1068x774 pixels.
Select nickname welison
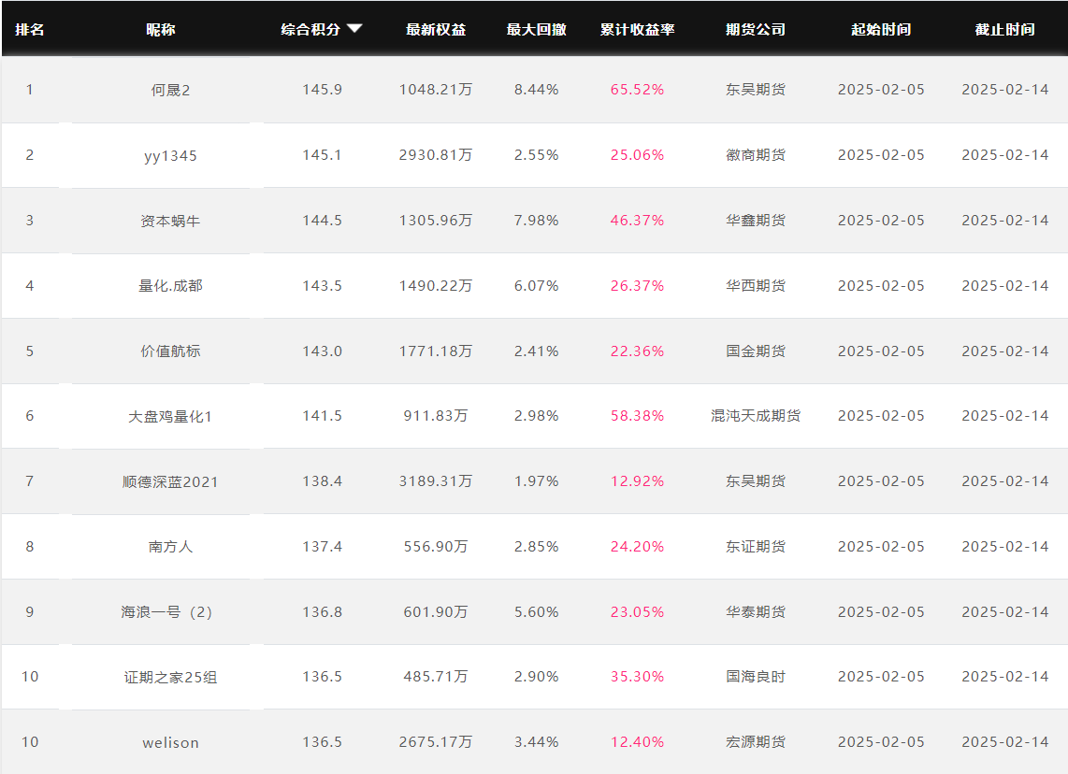(x=170, y=743)
